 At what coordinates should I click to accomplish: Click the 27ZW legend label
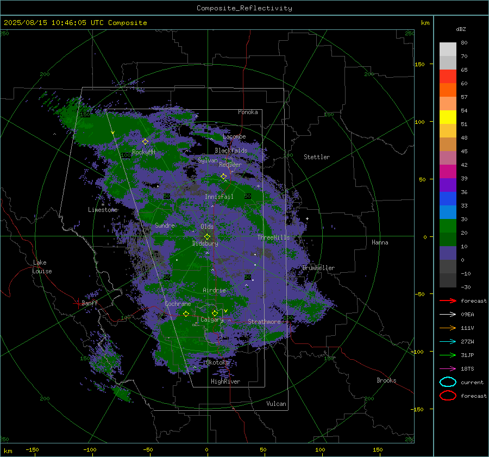pos(467,342)
